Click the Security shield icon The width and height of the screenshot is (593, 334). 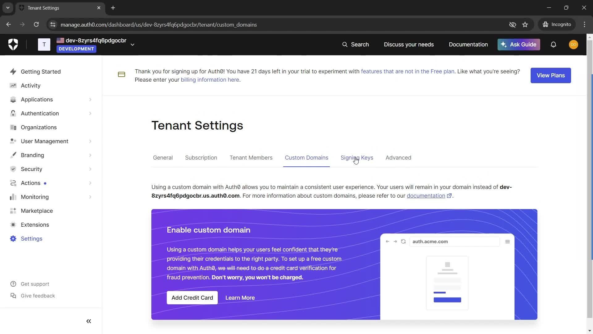tap(13, 169)
